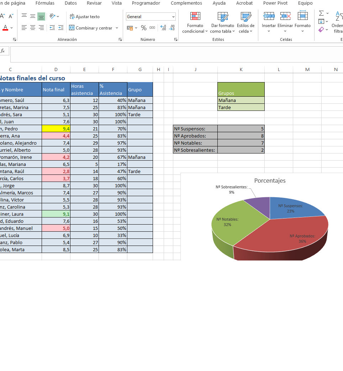
Task: Decrease indent in Alineación group
Action: pos(52,28)
